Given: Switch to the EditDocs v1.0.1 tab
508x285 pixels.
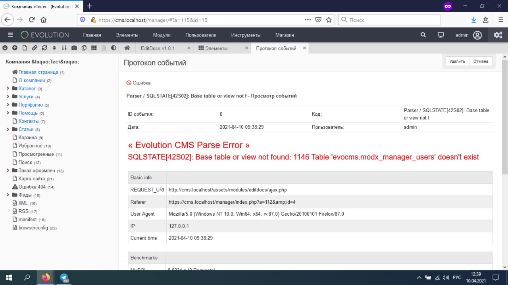Looking at the screenshot, I should [x=158, y=48].
